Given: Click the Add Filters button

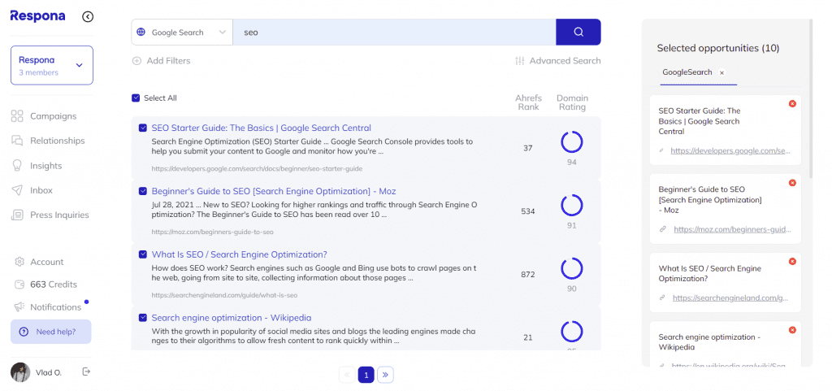Looking at the screenshot, I should pyautogui.click(x=162, y=61).
